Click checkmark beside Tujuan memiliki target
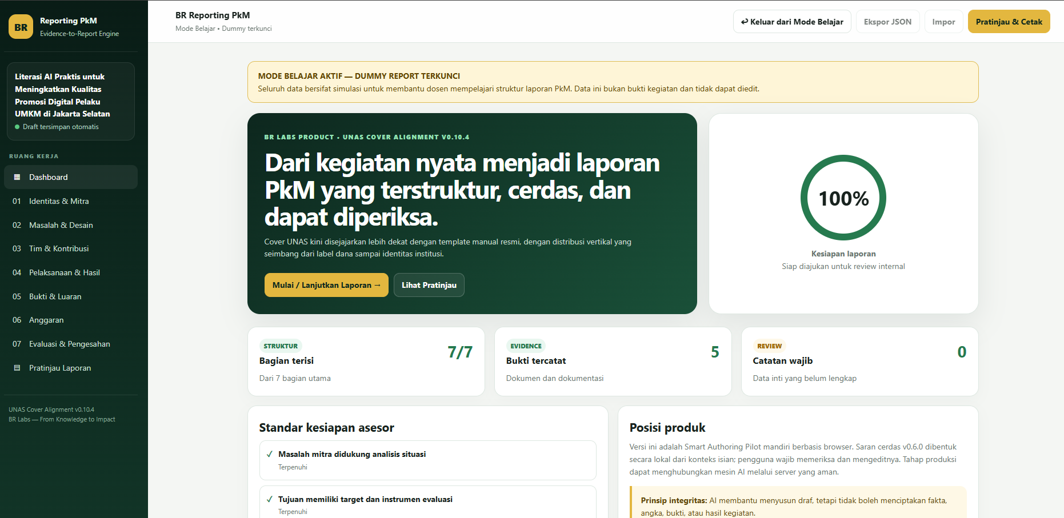The image size is (1064, 518). 270,499
